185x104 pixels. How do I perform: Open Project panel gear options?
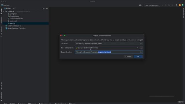point(44,8)
